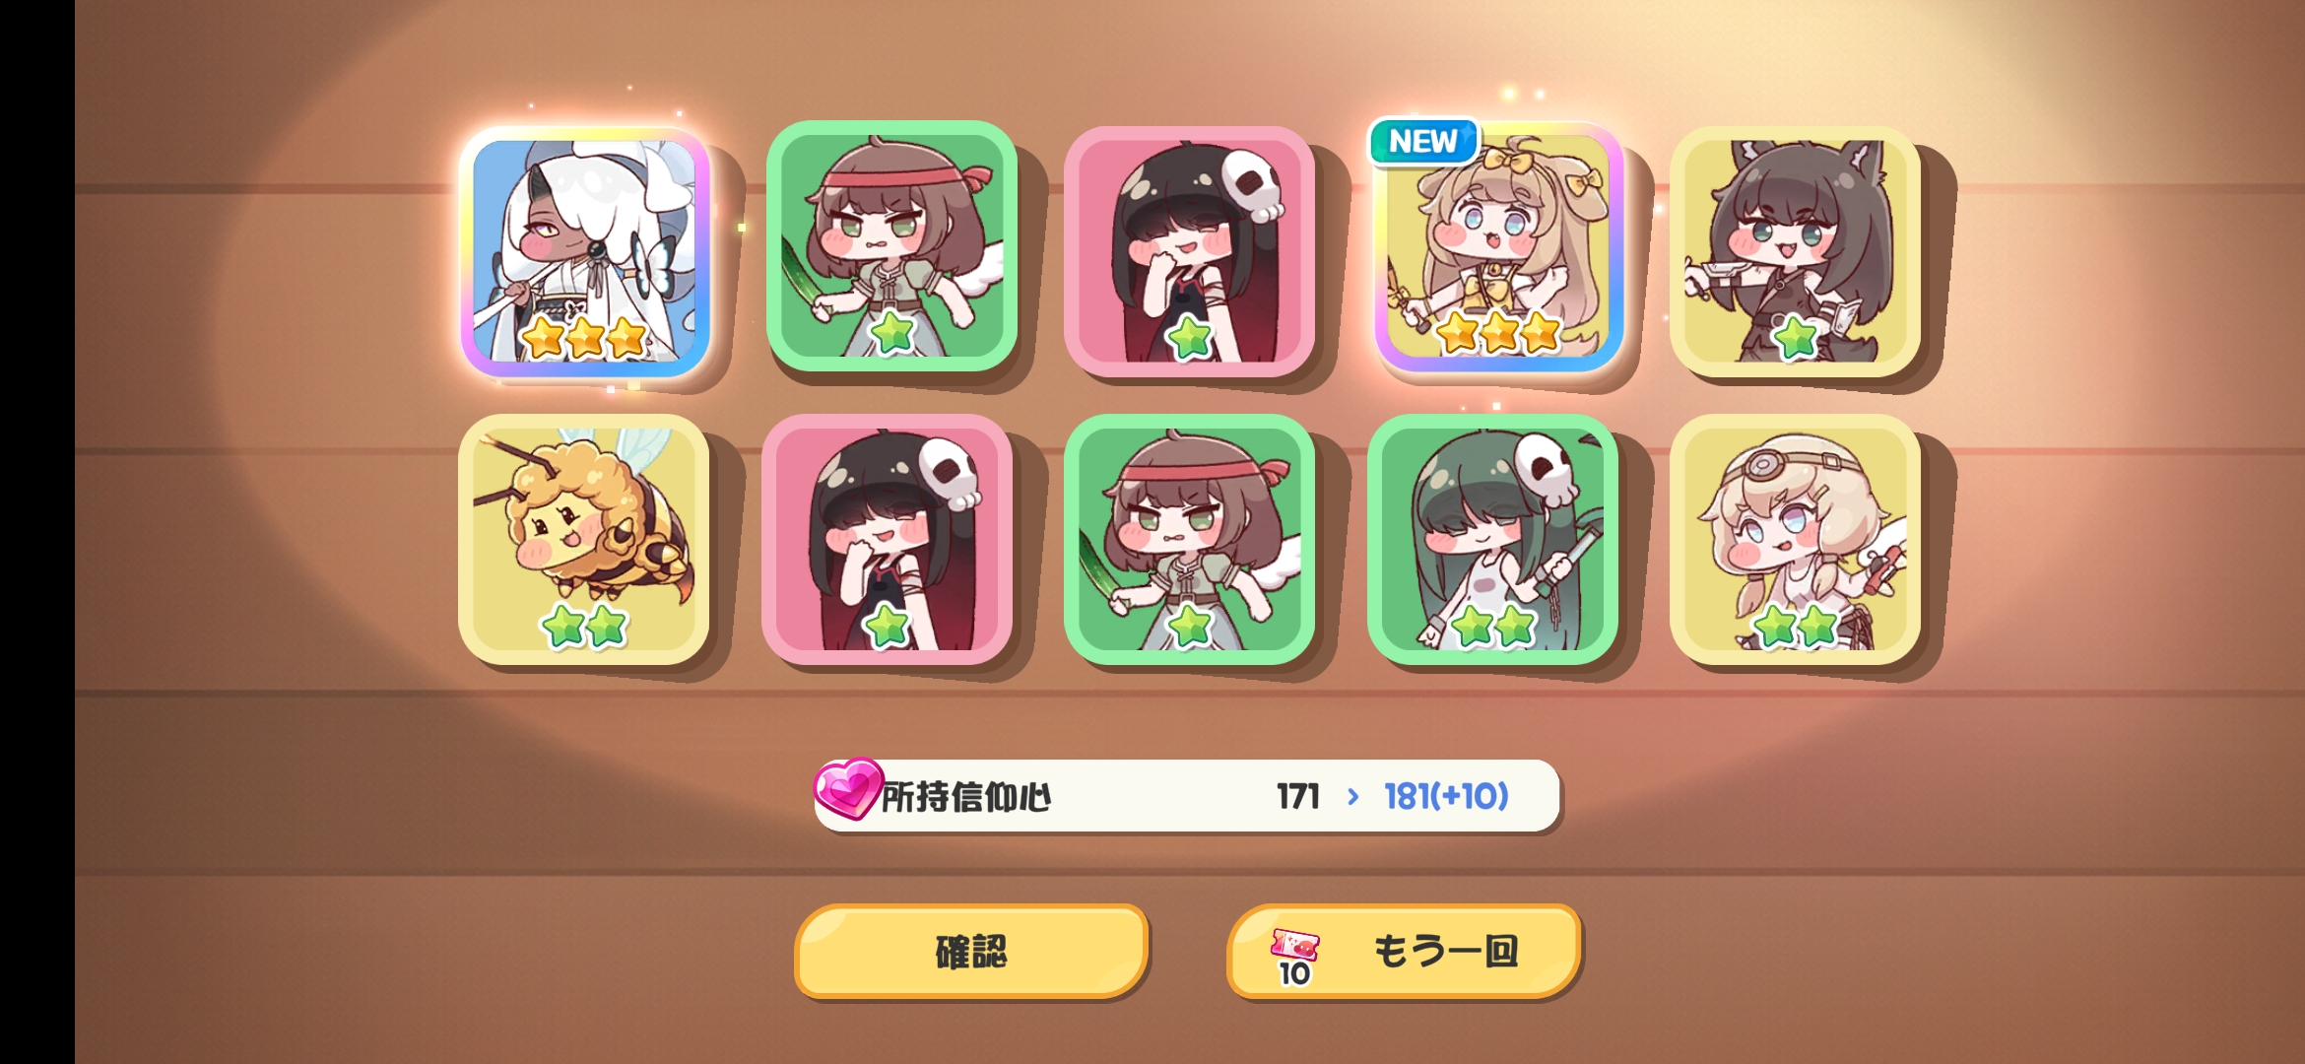
Task: Click the 確認 confirm button
Action: pyautogui.click(x=971, y=951)
